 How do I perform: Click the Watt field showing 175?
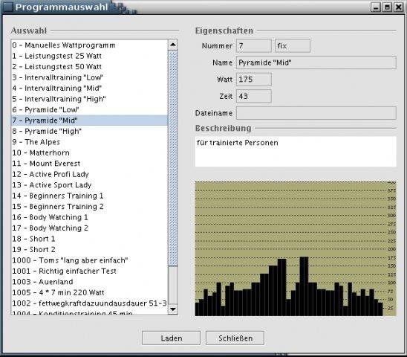[x=254, y=80]
